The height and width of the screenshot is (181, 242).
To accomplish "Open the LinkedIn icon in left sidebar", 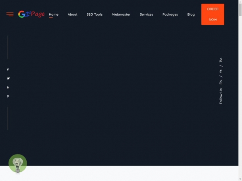I will coord(8,87).
